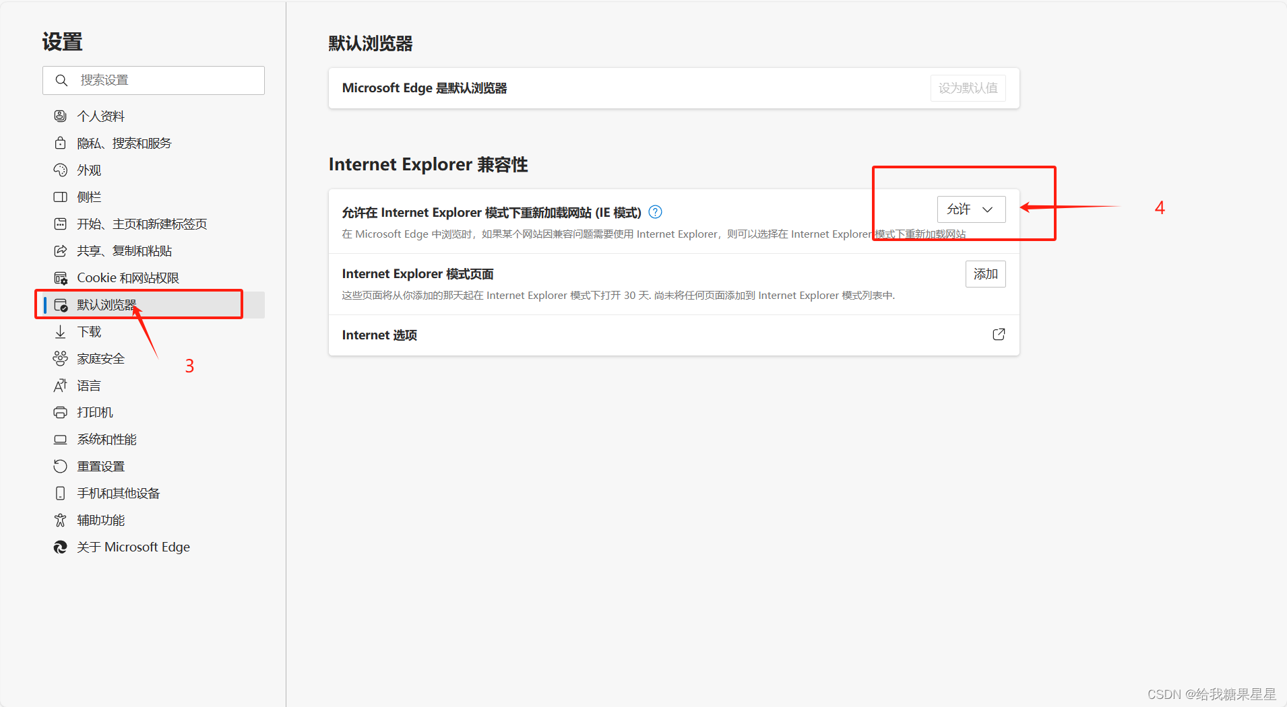Screen dimensions: 1287x707
Task: Click the Internet Explorer 模式页面 heading text
Action: (x=418, y=274)
